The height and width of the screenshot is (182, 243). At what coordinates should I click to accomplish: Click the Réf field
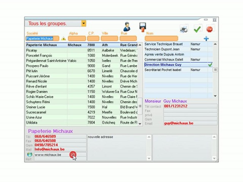(x=60, y=159)
